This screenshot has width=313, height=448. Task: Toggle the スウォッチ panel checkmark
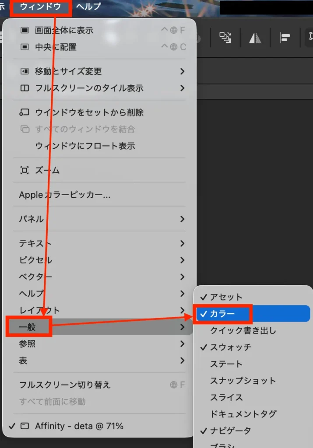253,347
